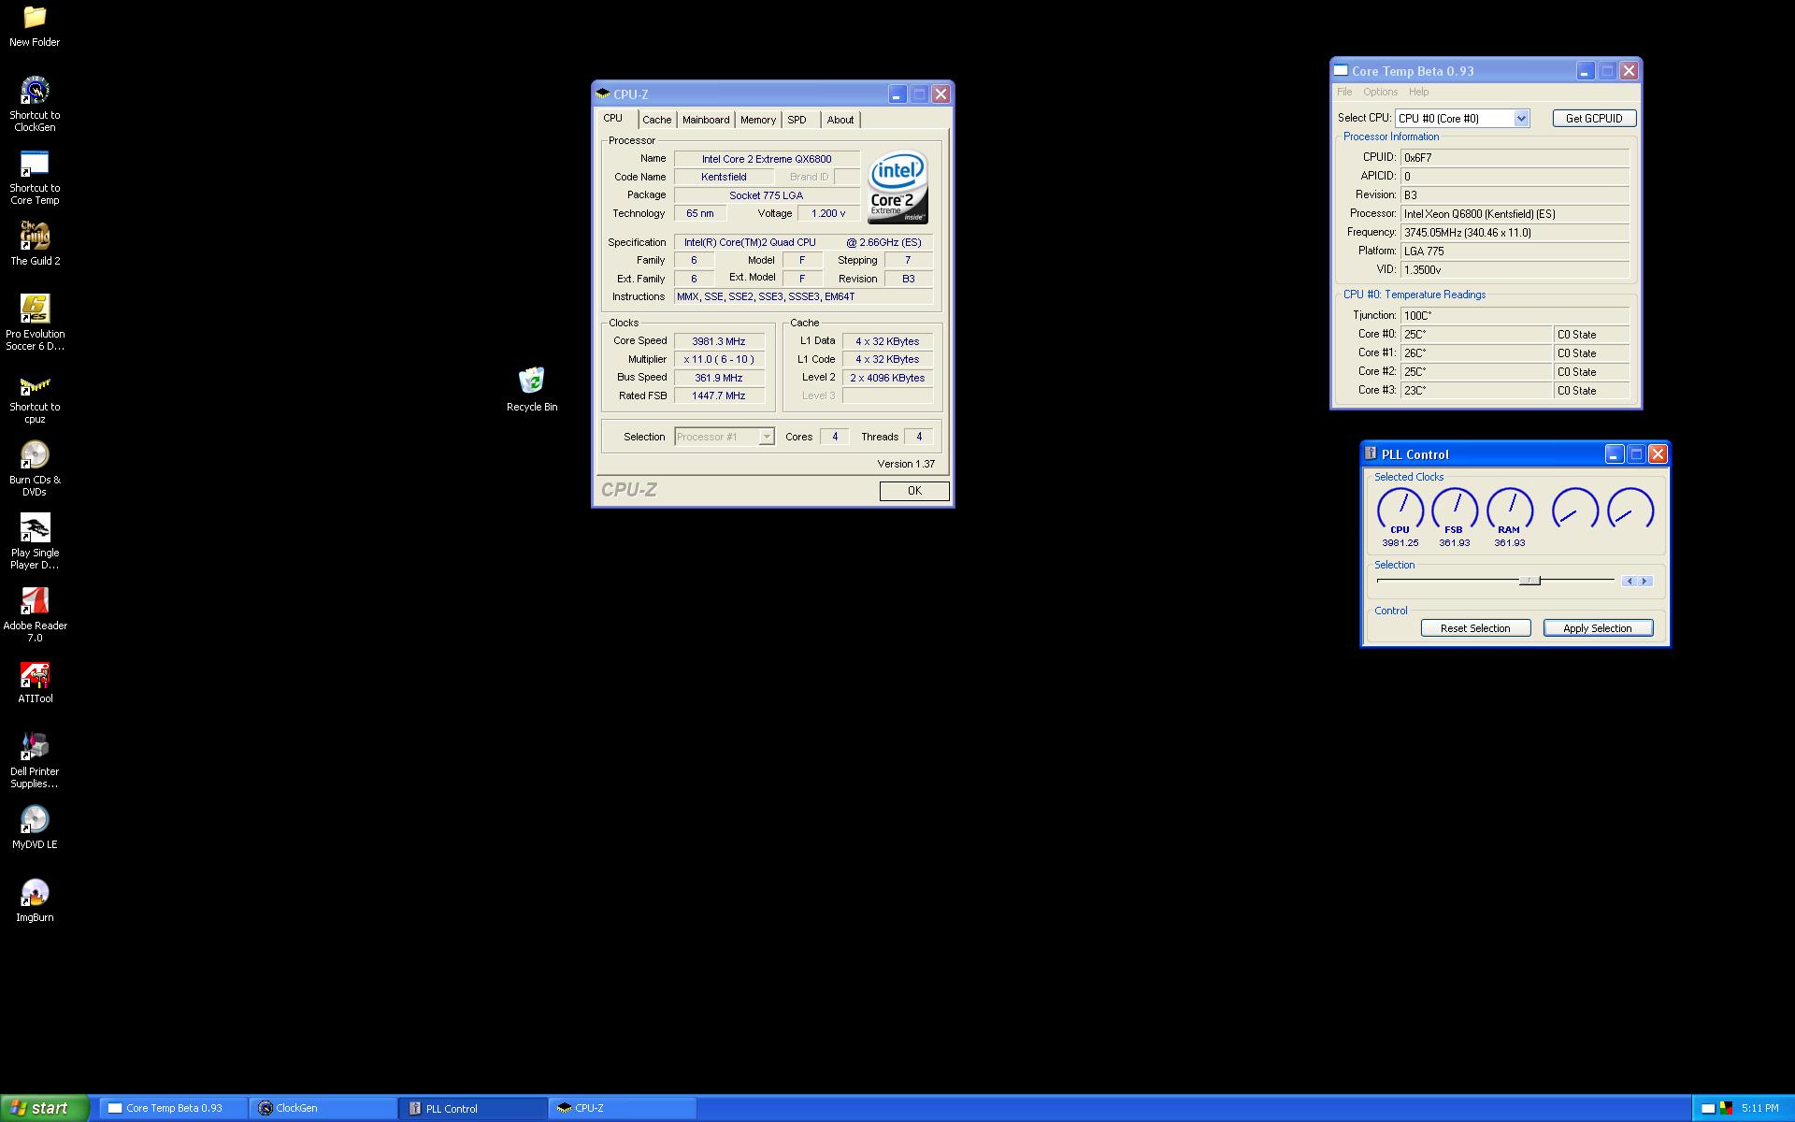Click the VID value 1.3500v in Core Temp
This screenshot has height=1122, width=1795.
[1515, 270]
